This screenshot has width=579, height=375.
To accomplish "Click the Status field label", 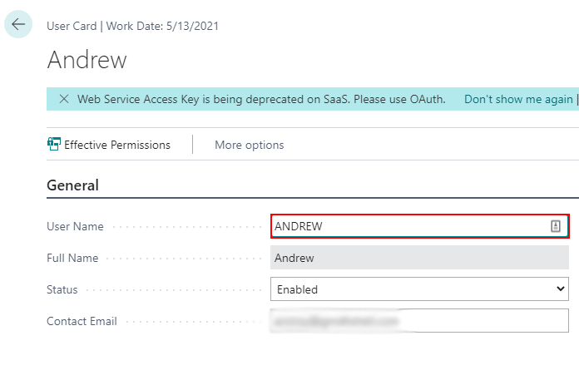I will tap(62, 289).
